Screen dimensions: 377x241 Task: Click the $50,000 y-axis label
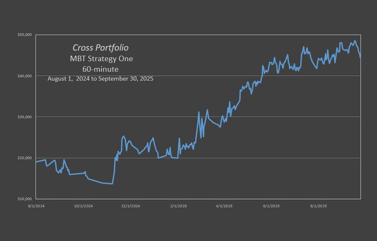tap(25, 35)
